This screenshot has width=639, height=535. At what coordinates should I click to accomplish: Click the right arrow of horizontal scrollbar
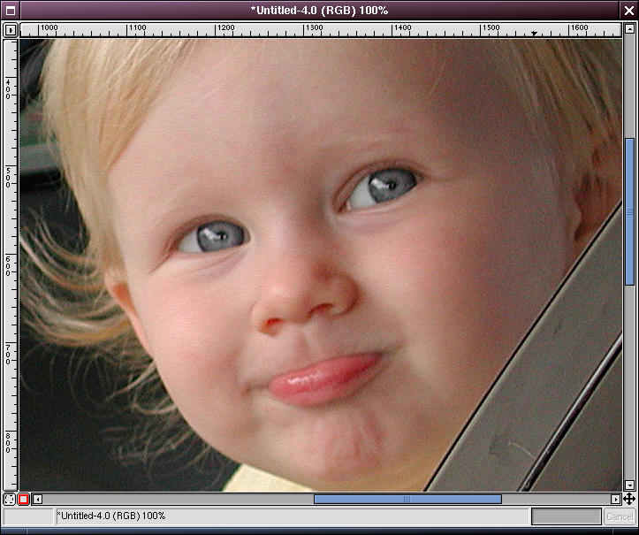(616, 500)
